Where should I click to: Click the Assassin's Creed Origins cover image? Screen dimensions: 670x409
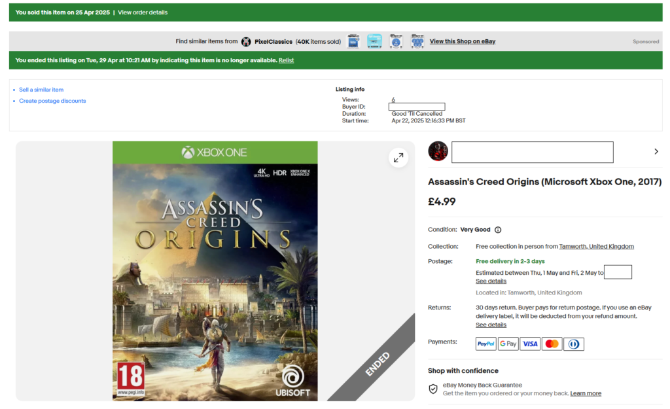pyautogui.click(x=215, y=271)
